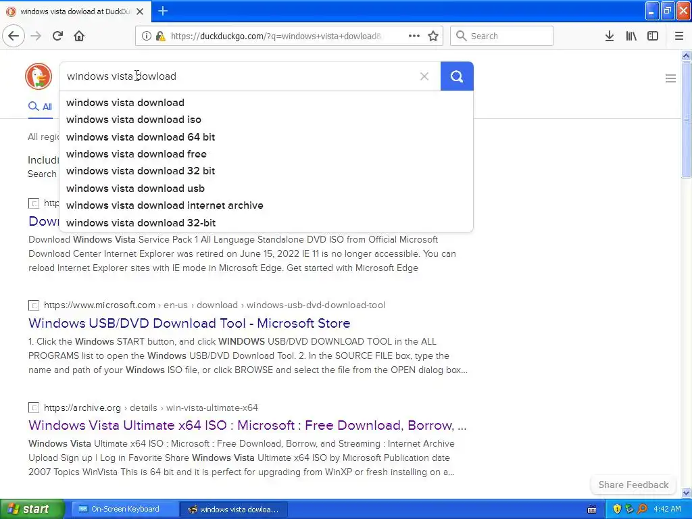Submit search with blue magnifier button
Screen dimensions: 692x519
(x=457, y=76)
